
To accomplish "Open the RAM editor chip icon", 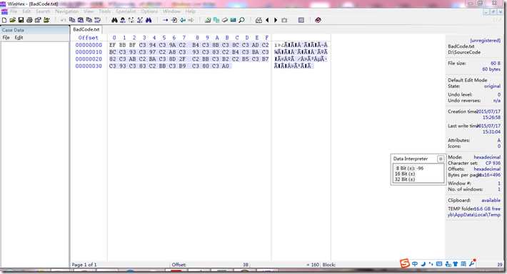I will pos(233,20).
